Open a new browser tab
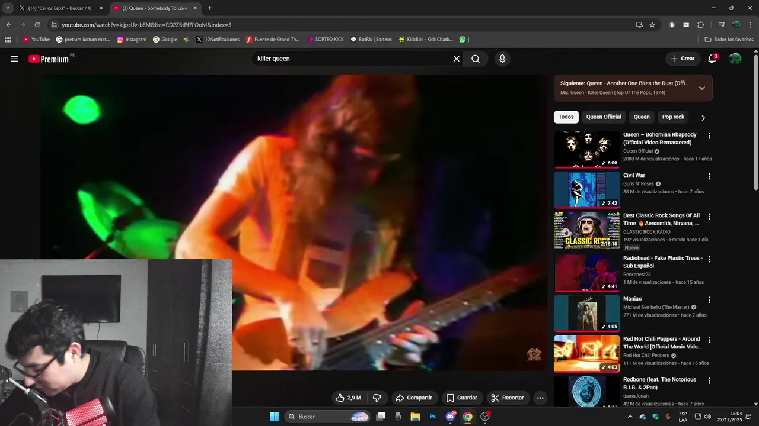This screenshot has width=759, height=426. (x=209, y=8)
